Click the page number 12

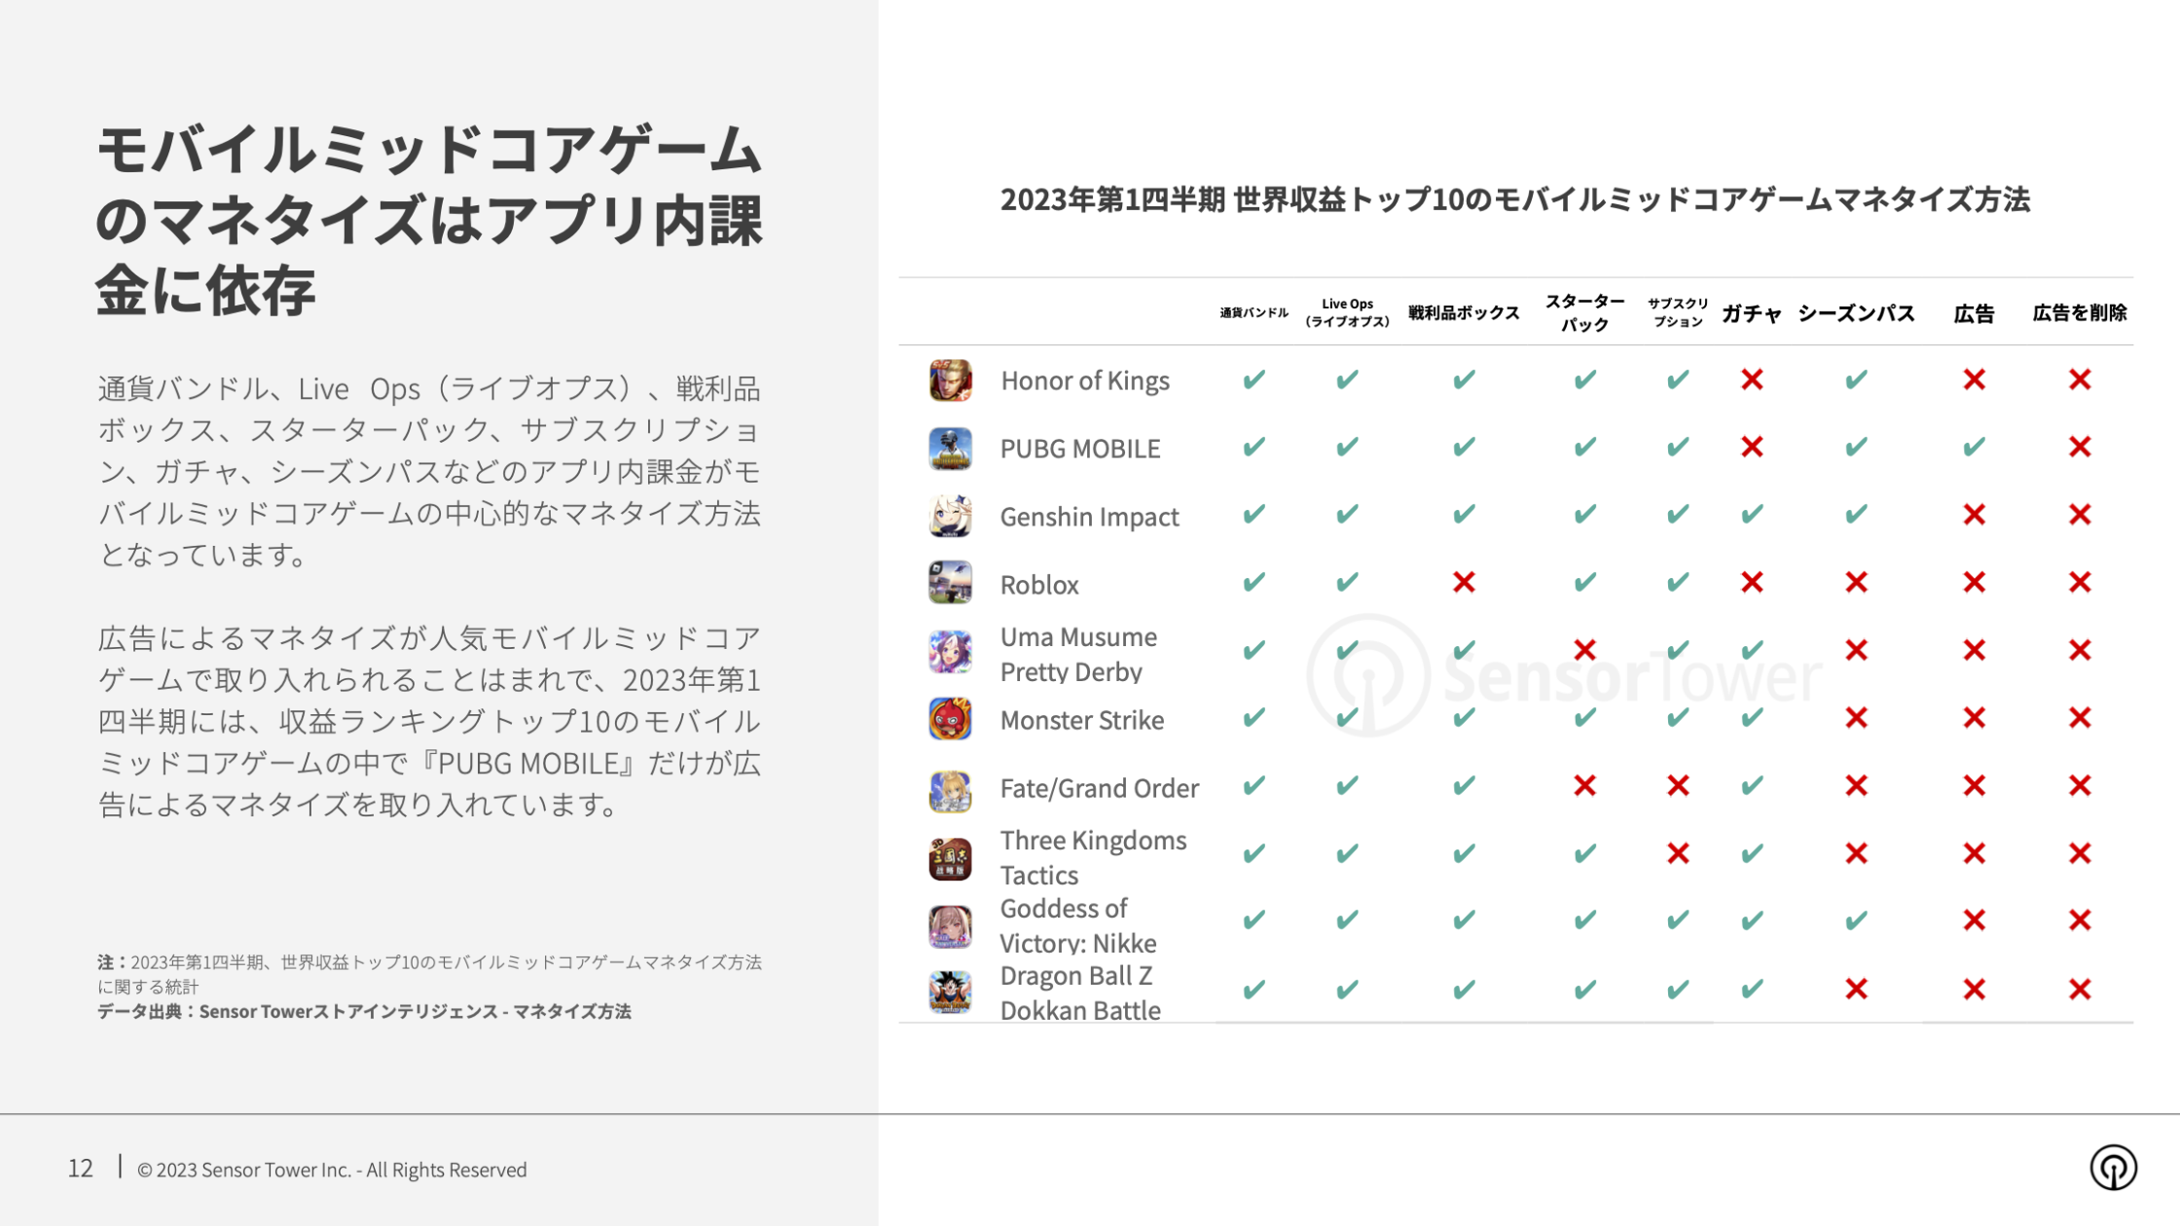click(x=81, y=1169)
